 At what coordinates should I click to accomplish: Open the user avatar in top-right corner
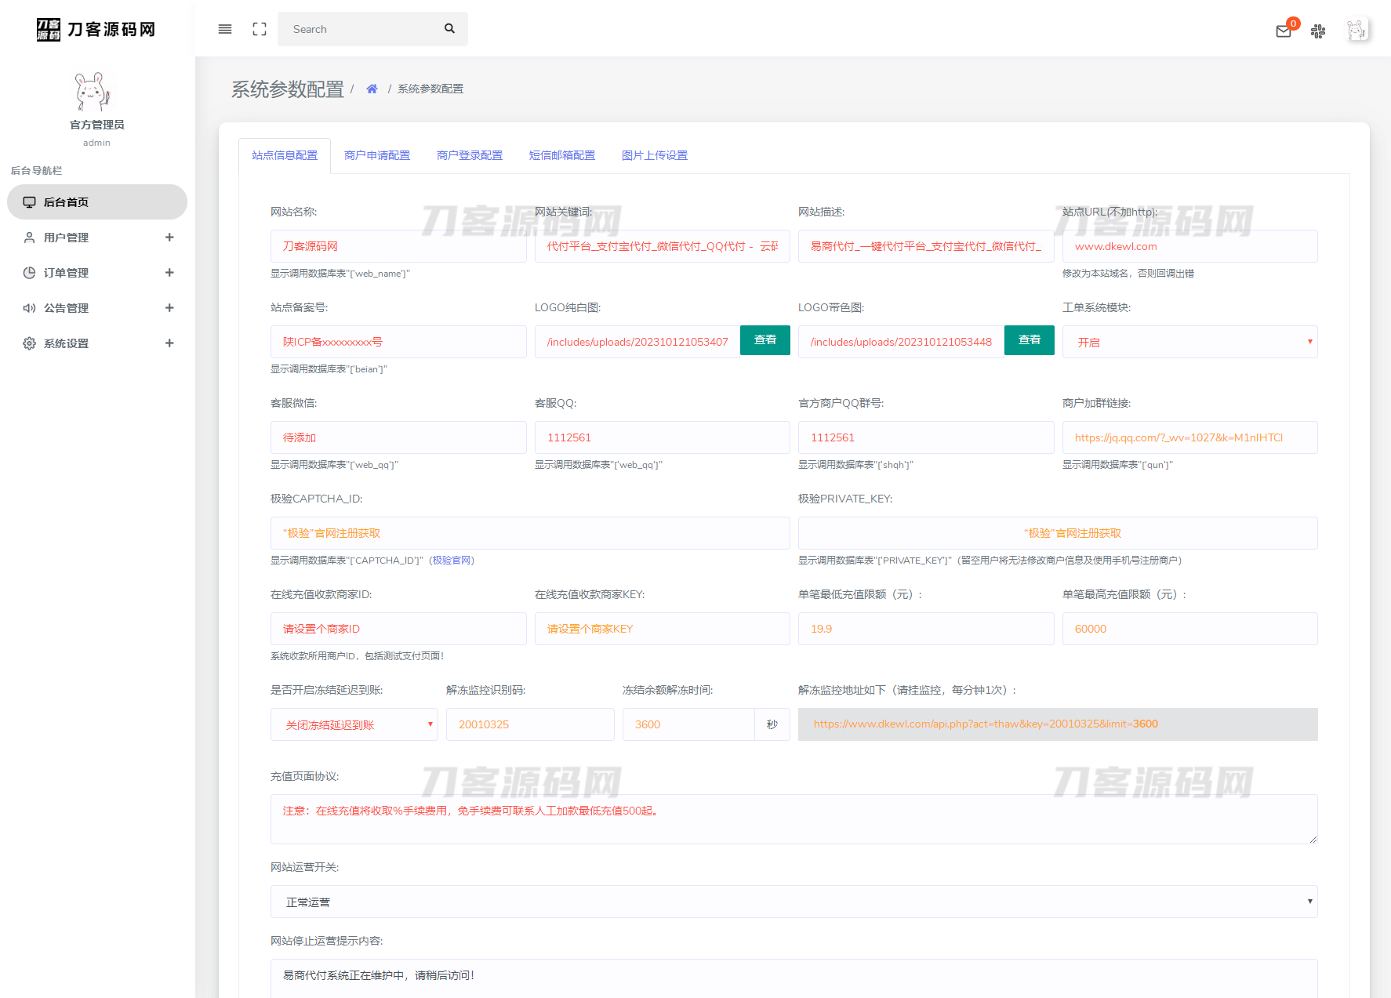[x=1356, y=30]
